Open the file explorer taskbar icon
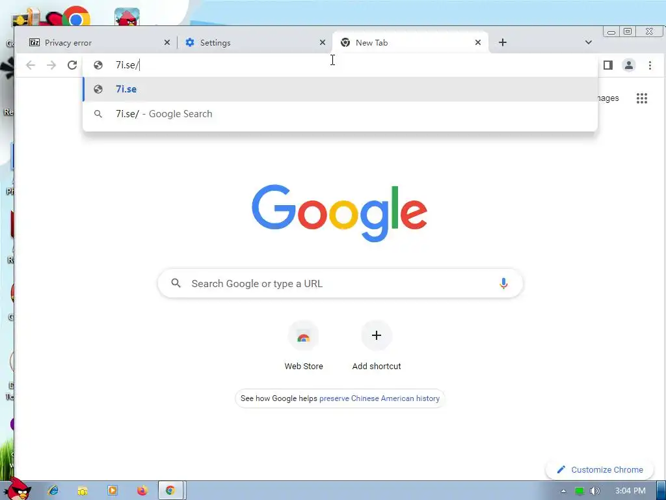The height and width of the screenshot is (500, 666). (83, 490)
